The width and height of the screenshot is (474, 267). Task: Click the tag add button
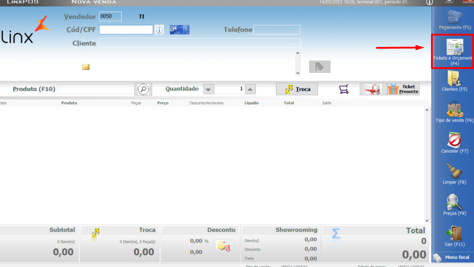pyautogui.click(x=320, y=67)
